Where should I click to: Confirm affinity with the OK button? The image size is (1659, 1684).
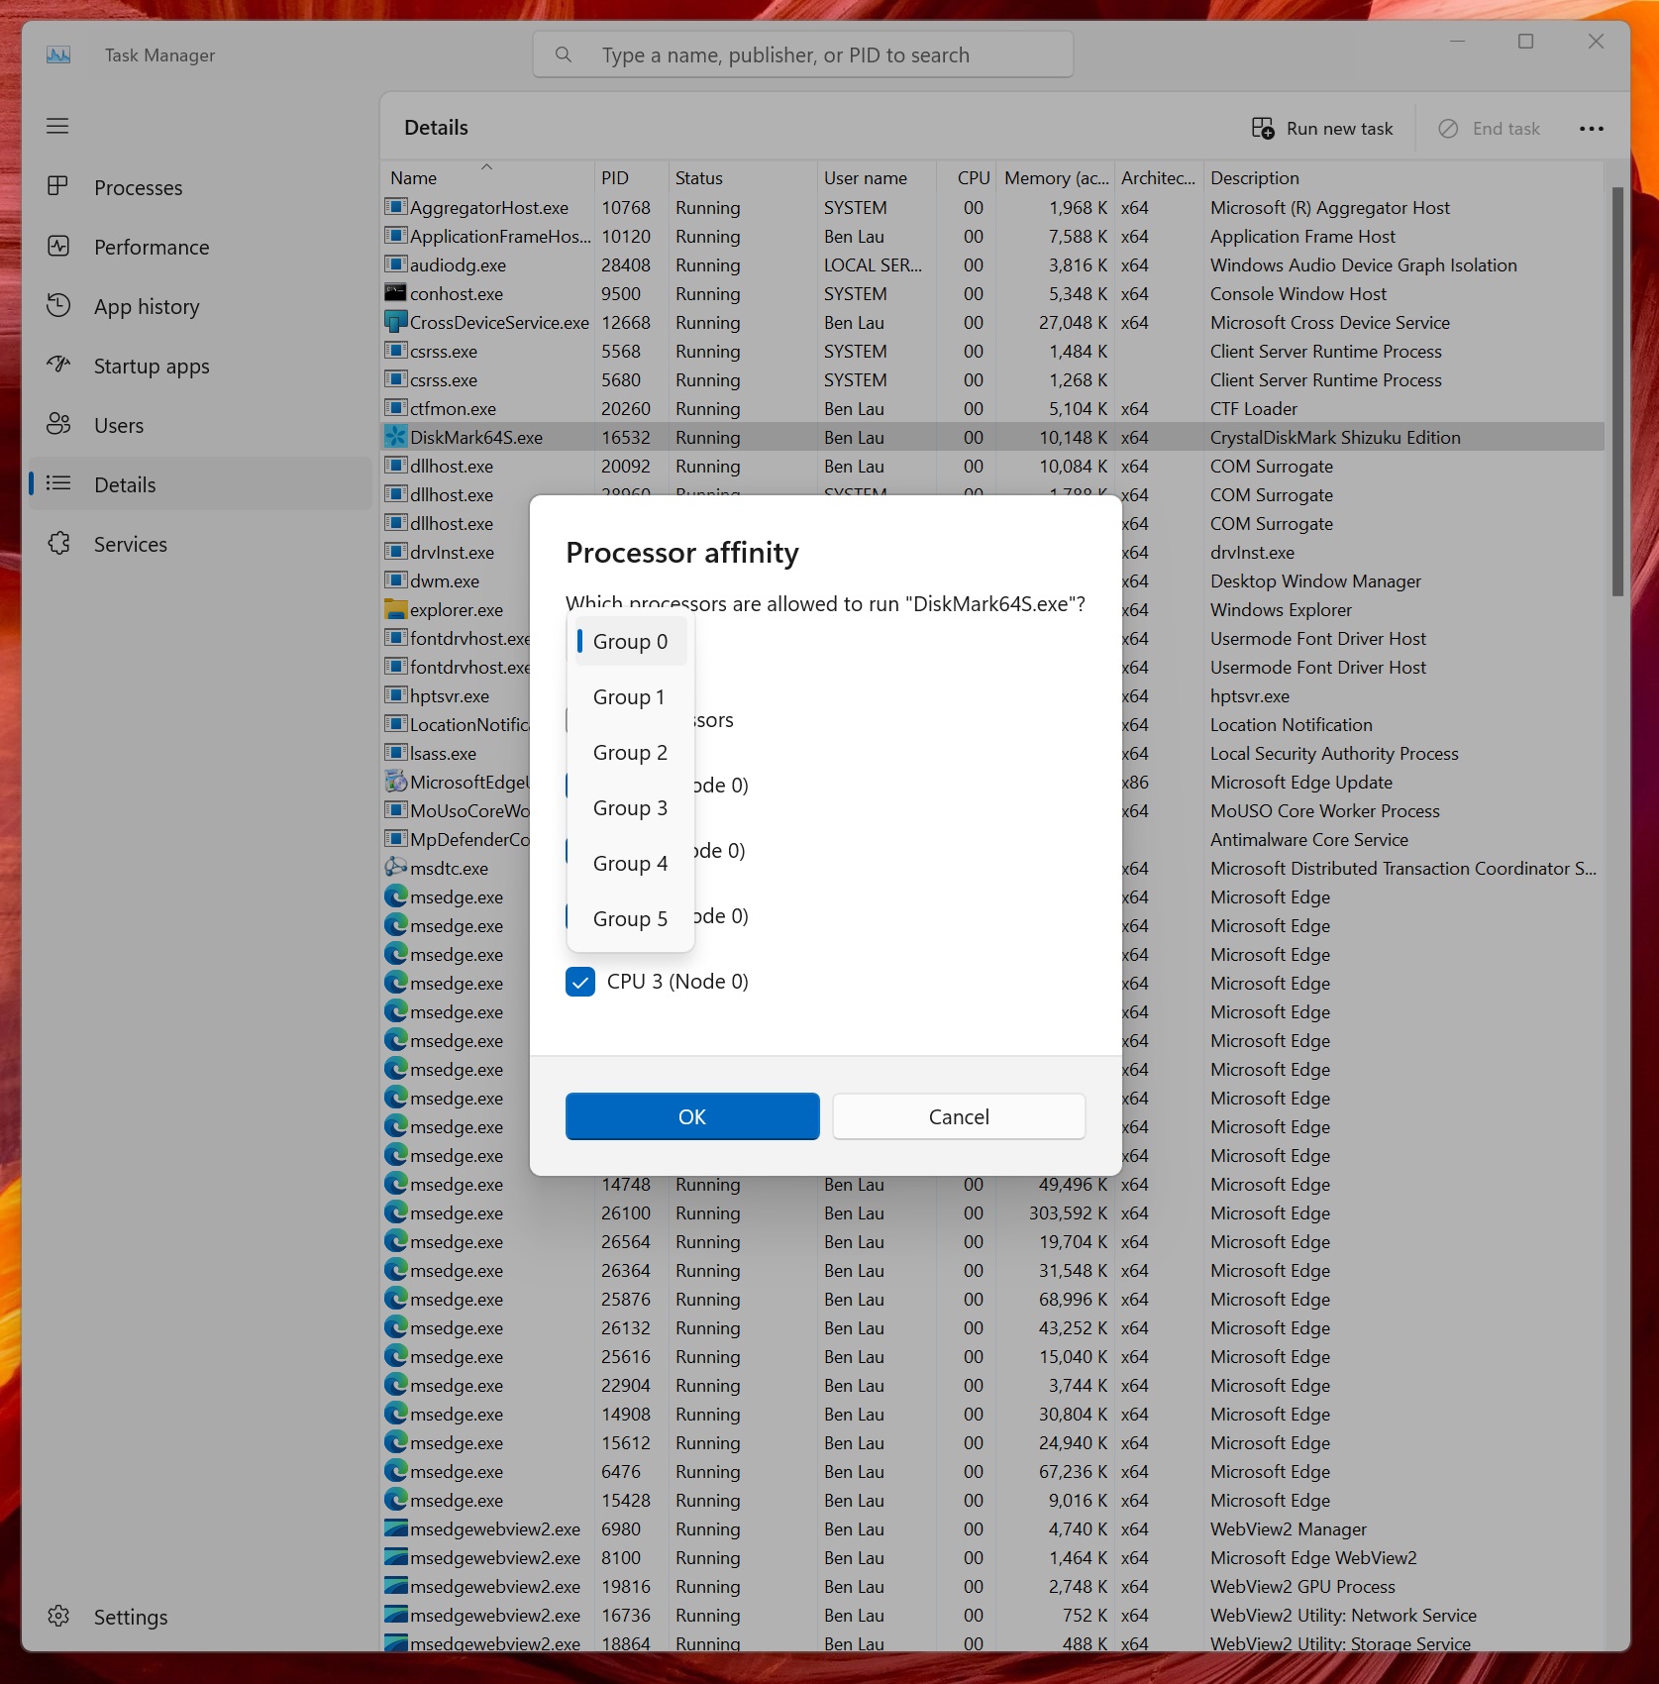(x=692, y=1116)
